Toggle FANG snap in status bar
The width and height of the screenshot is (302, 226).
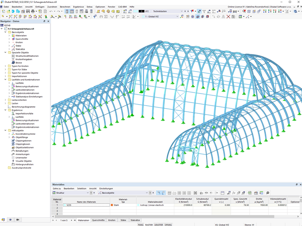pyautogui.click(x=141, y=225)
